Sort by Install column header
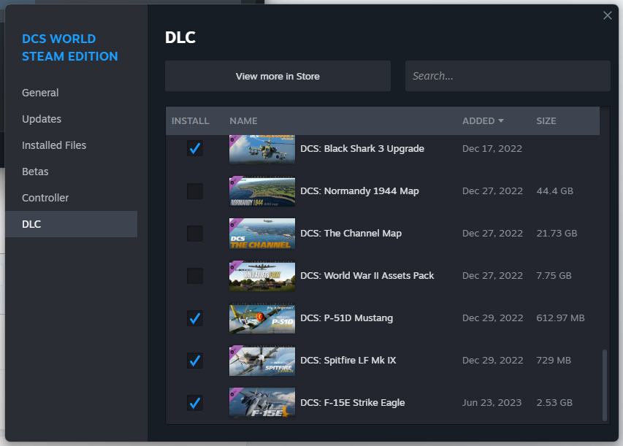The image size is (623, 446). [x=190, y=120]
